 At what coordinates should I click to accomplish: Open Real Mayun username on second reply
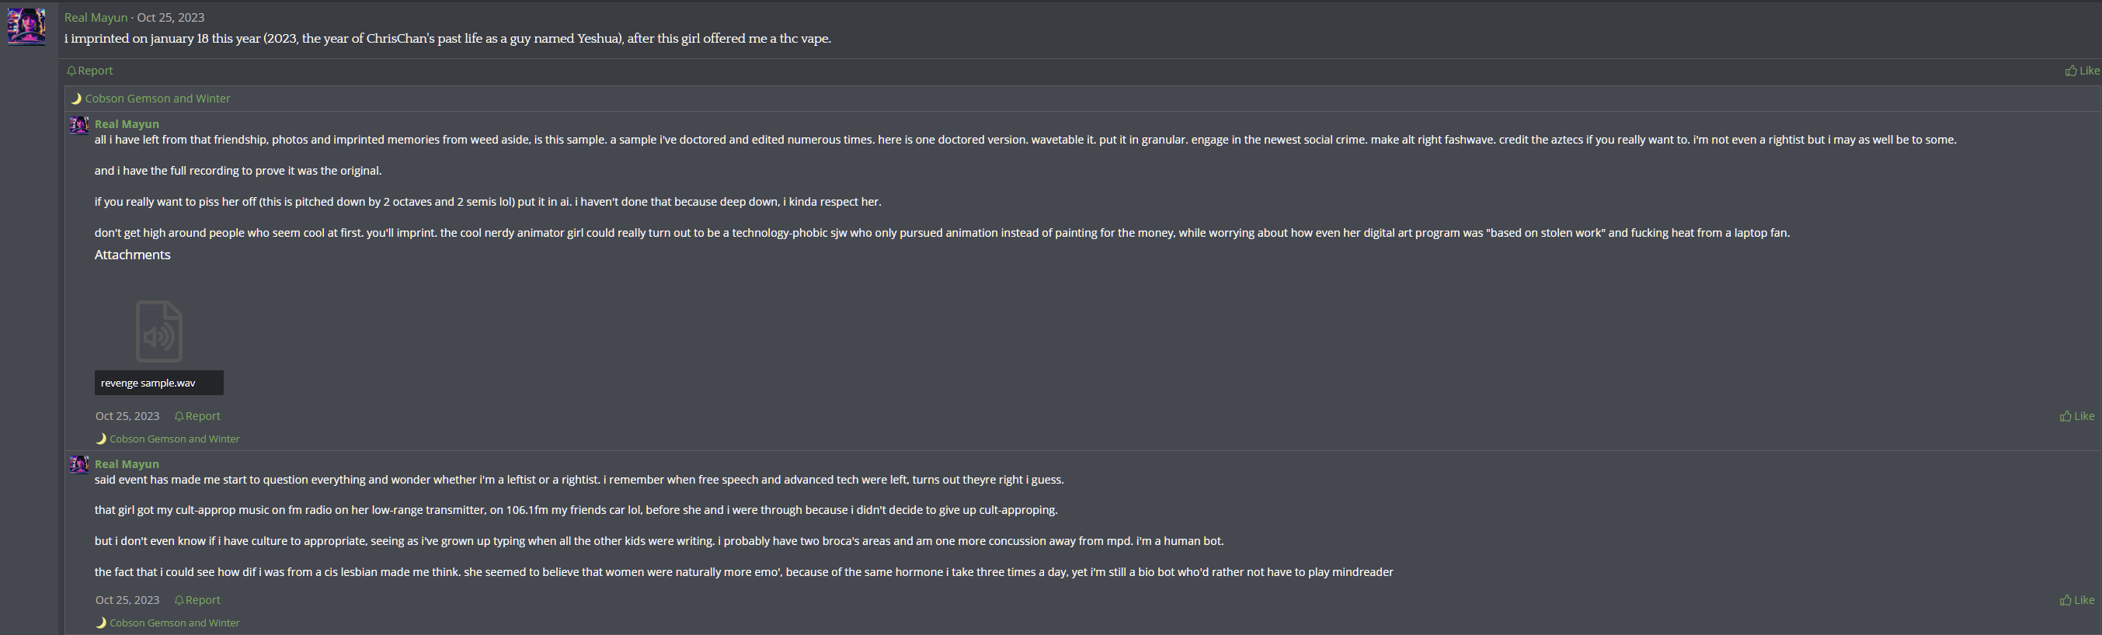click(x=127, y=463)
